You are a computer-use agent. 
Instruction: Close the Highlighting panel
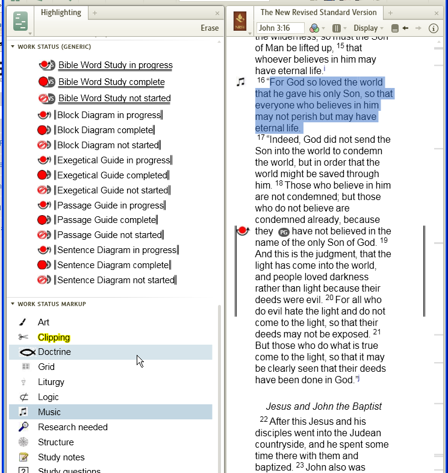[217, 13]
